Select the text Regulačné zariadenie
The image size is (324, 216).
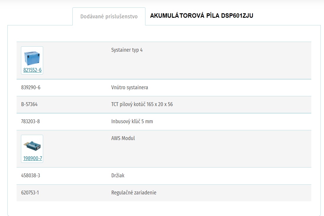(134, 193)
